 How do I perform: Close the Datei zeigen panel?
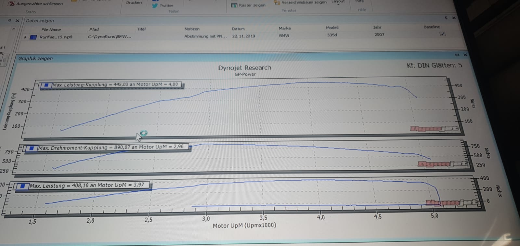coord(454,18)
